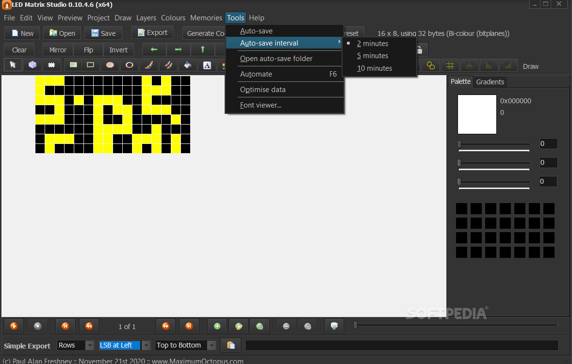Image resolution: width=572 pixels, height=364 pixels.
Task: Click the New button
Action: (x=22, y=33)
